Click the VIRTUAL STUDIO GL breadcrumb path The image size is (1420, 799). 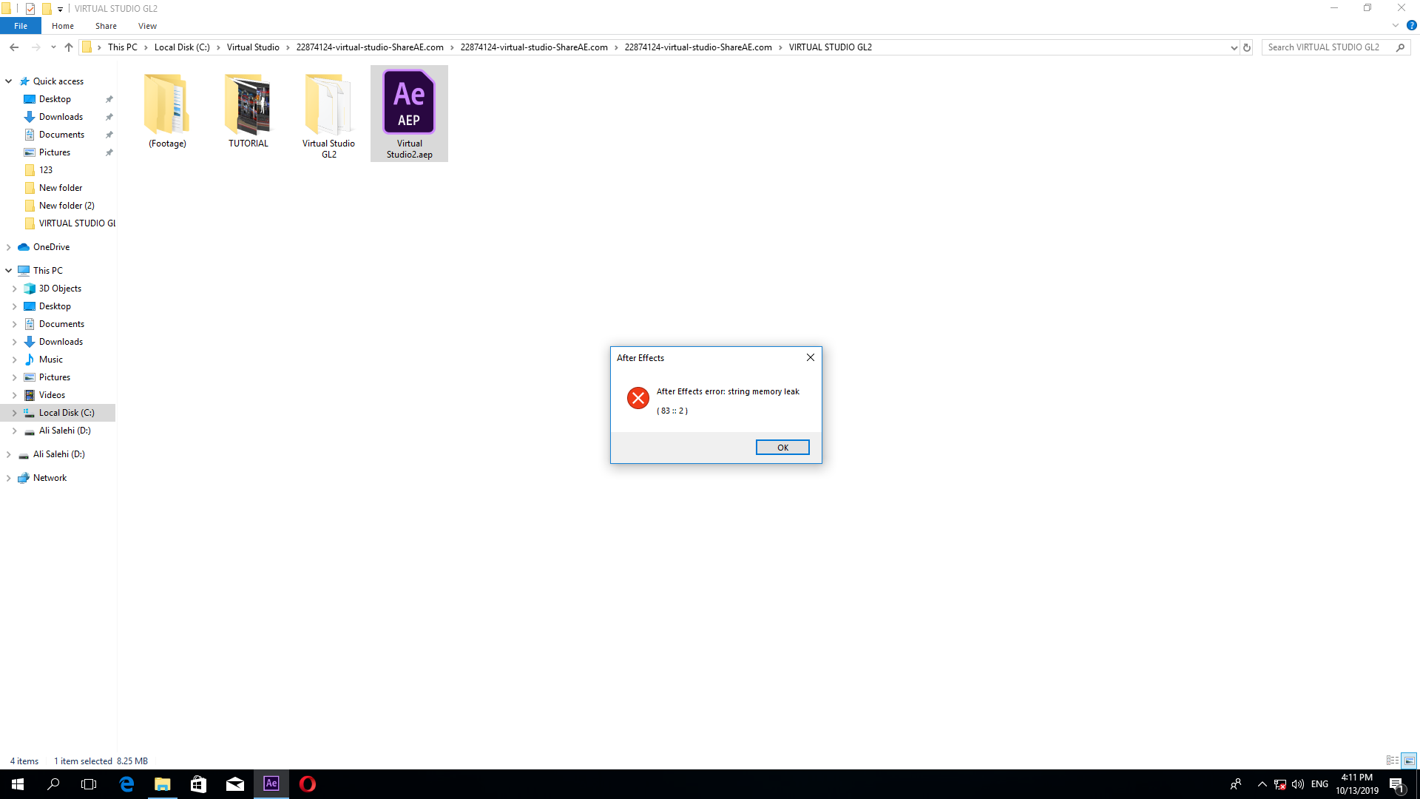click(x=831, y=47)
